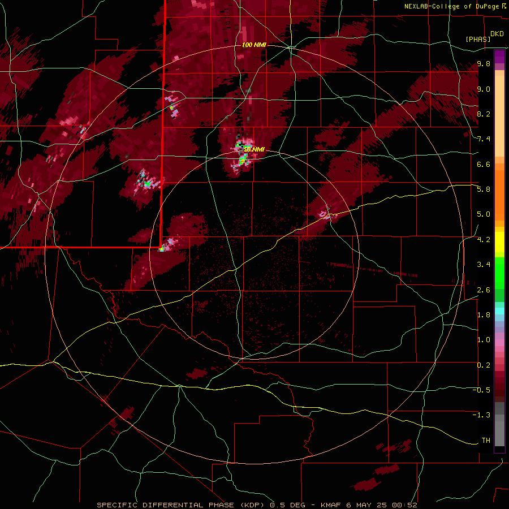
Task: Click the DKD units label
Action: [497, 34]
